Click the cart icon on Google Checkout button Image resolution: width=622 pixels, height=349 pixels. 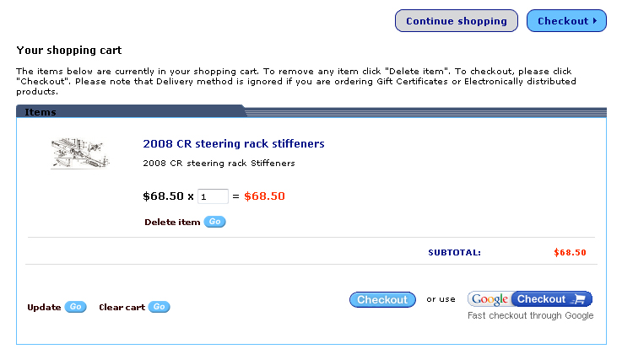pos(578,299)
